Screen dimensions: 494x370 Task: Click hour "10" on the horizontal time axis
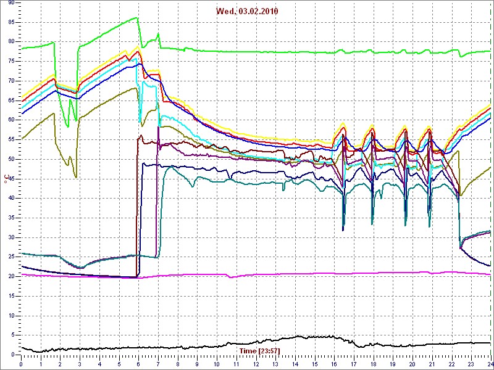point(217,364)
